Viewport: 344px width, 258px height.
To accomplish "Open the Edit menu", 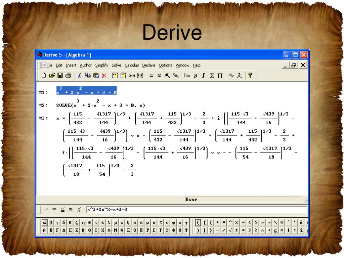I will click(x=59, y=65).
